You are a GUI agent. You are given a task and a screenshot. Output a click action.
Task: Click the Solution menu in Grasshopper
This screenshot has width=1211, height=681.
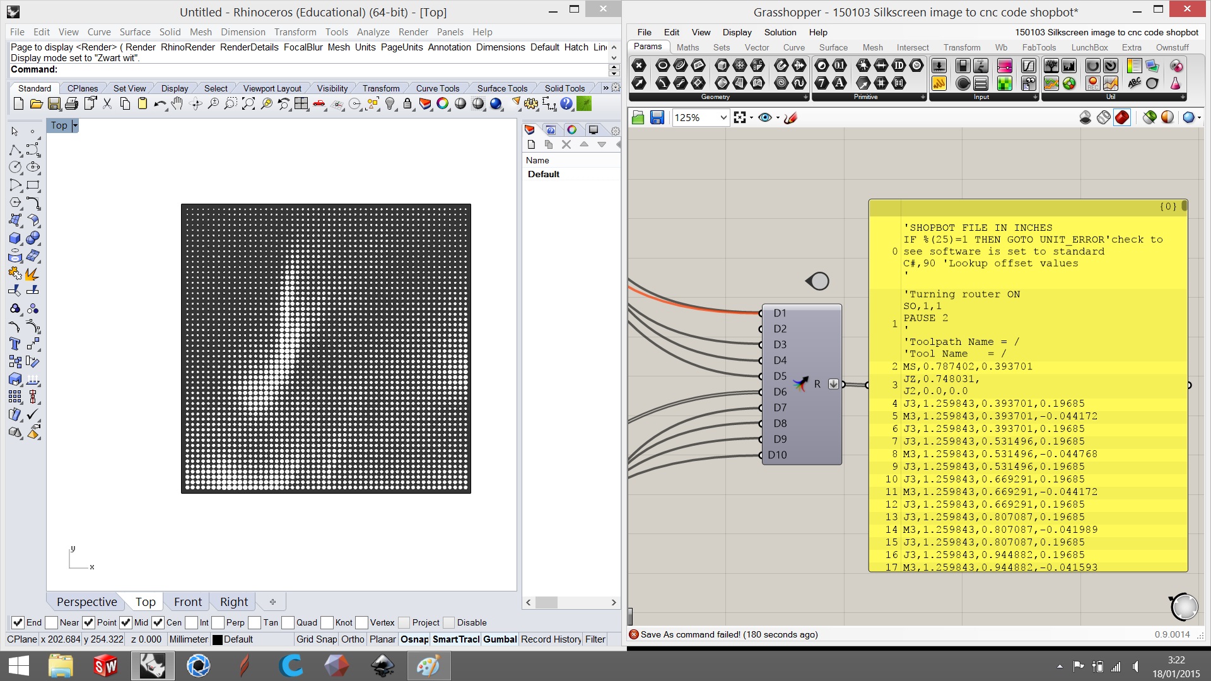tap(780, 32)
